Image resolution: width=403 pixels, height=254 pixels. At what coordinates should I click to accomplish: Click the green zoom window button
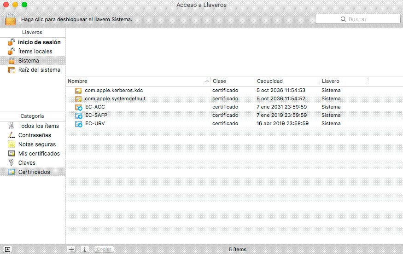coord(24,5)
